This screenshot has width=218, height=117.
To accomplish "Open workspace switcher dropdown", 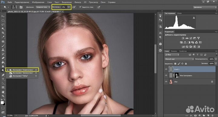I will [x=204, y=7].
